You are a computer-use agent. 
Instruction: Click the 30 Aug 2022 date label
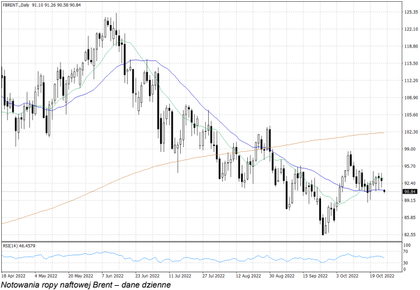(279, 275)
